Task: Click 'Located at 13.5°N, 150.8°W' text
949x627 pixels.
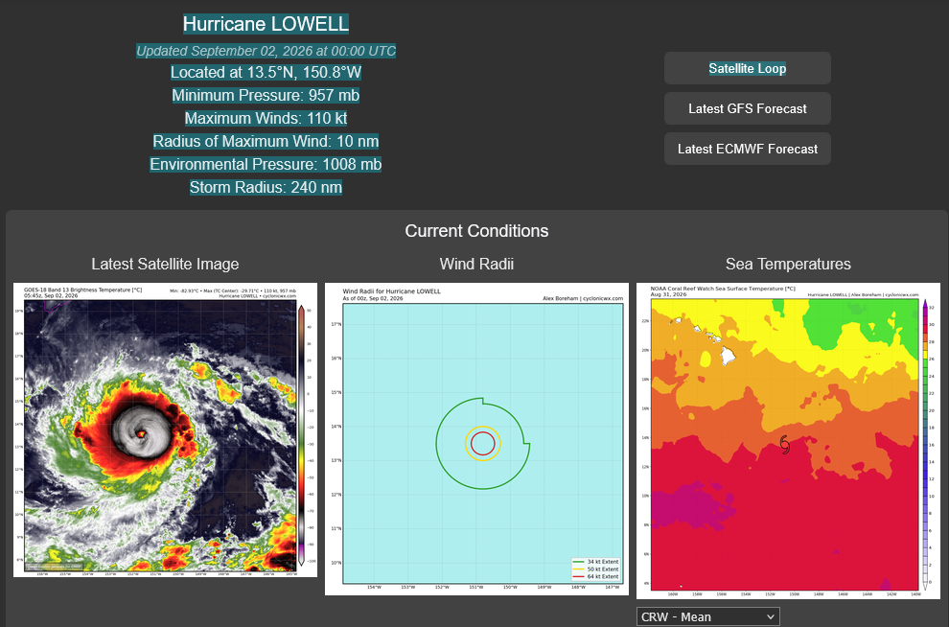Action: (266, 73)
